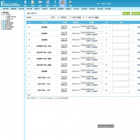Click the click count 111 in row ID 1
This screenshot has height=140, width=140.
pos(106,90)
